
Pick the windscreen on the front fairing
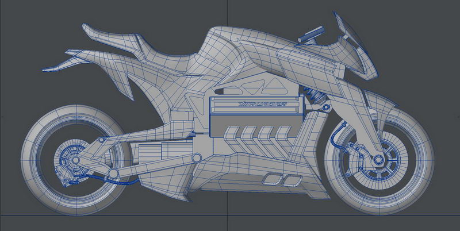pos(350,29)
